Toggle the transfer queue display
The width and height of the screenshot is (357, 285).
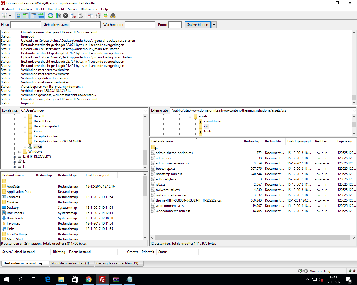pos(41,16)
